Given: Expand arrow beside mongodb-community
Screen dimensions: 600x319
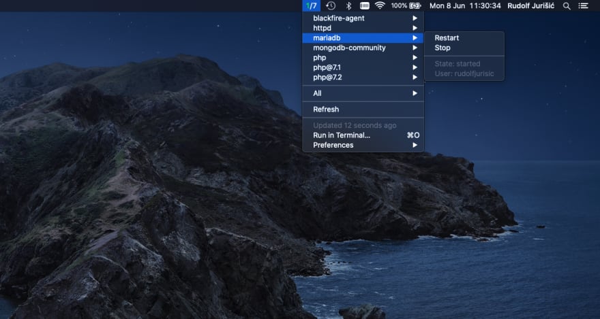Looking at the screenshot, I should [415, 48].
